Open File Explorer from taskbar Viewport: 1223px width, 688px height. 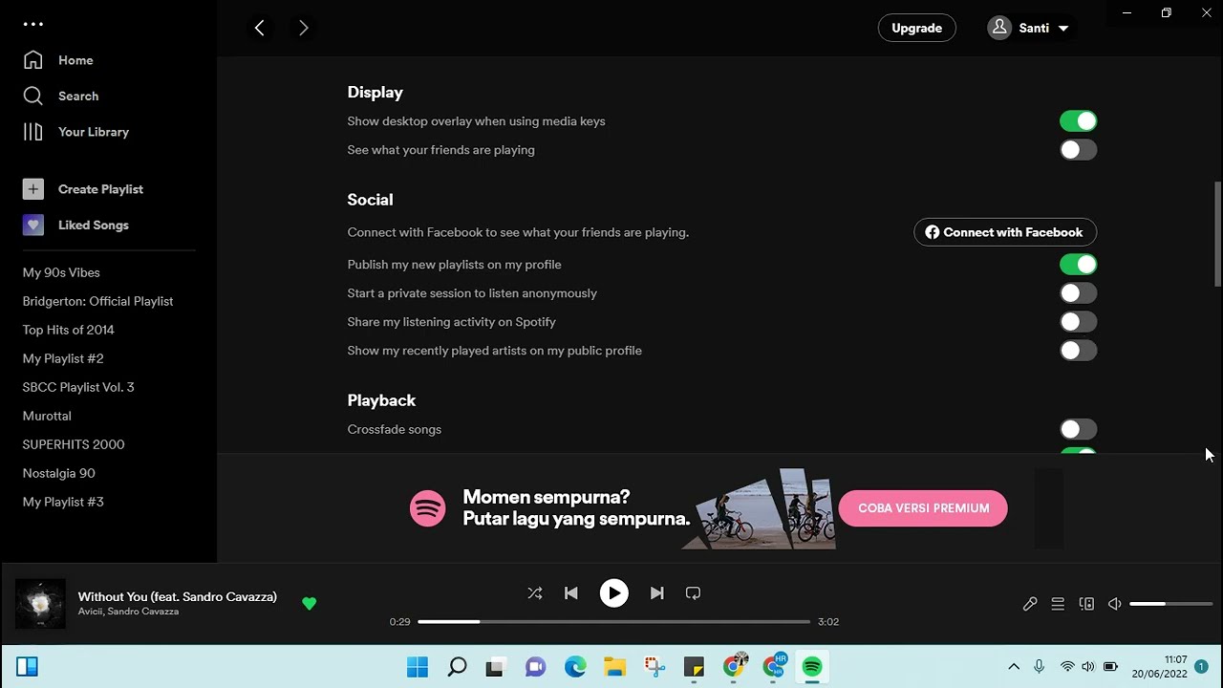(614, 667)
